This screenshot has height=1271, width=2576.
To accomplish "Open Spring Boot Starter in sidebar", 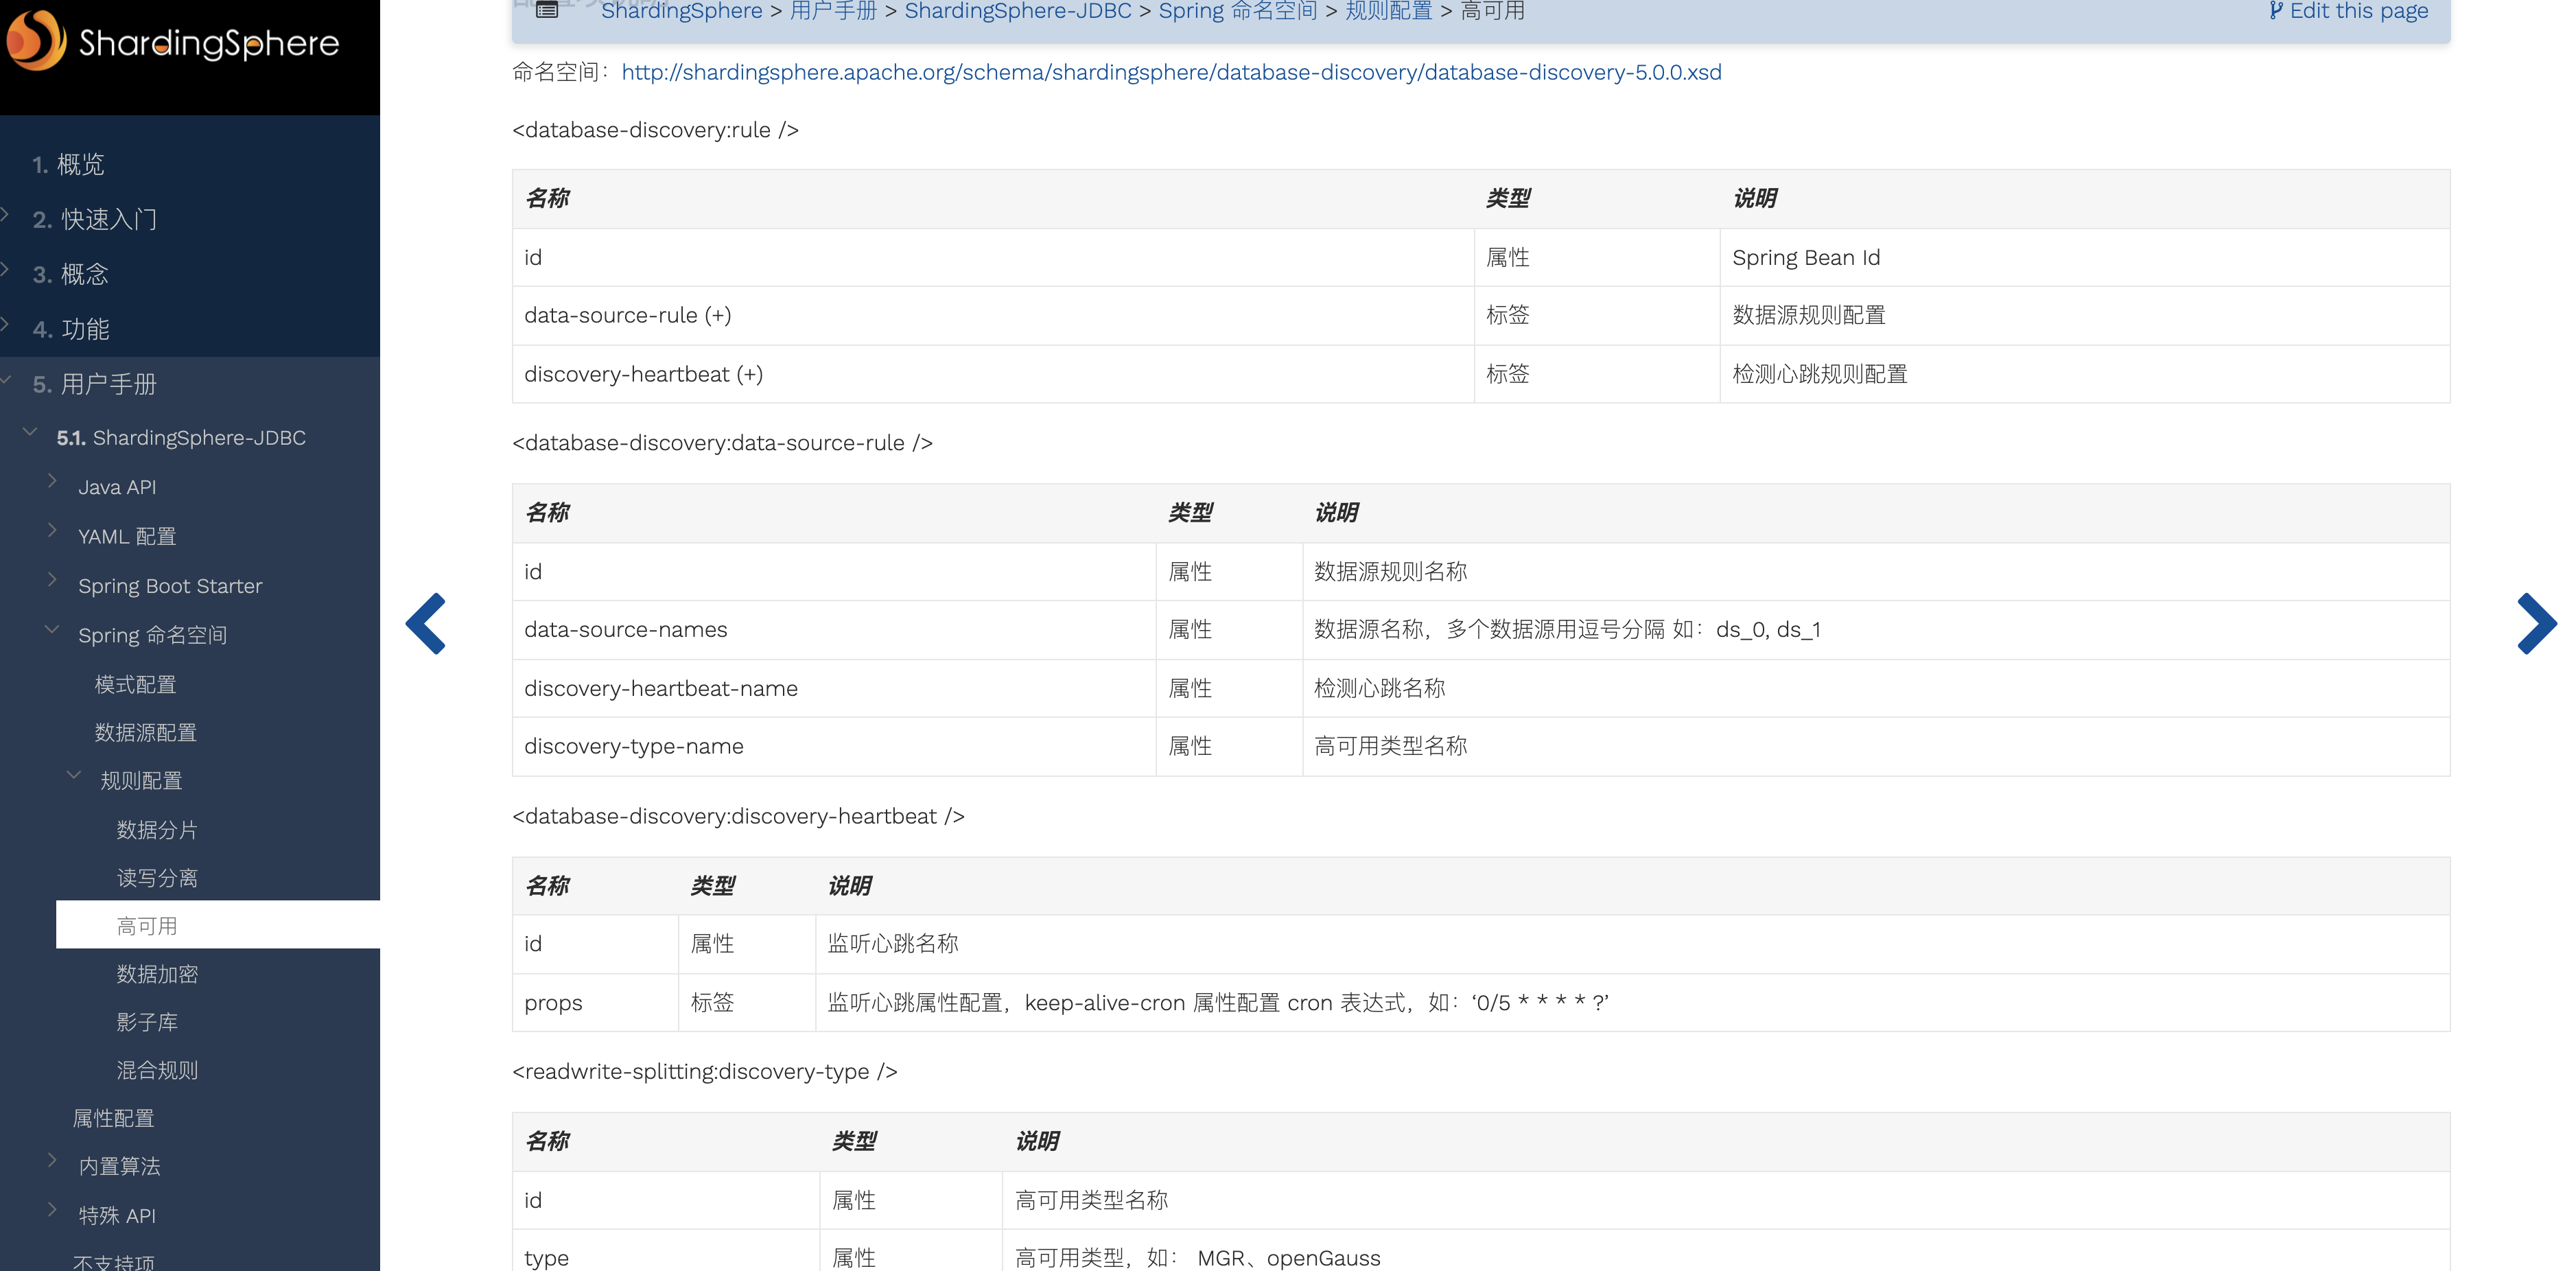I will pyautogui.click(x=170, y=586).
